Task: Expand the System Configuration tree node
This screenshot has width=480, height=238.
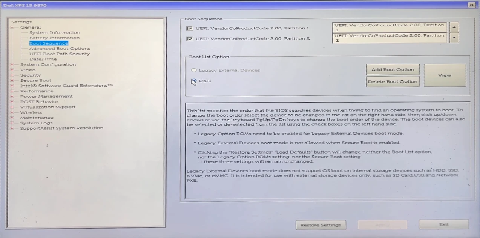Action: click(12, 64)
